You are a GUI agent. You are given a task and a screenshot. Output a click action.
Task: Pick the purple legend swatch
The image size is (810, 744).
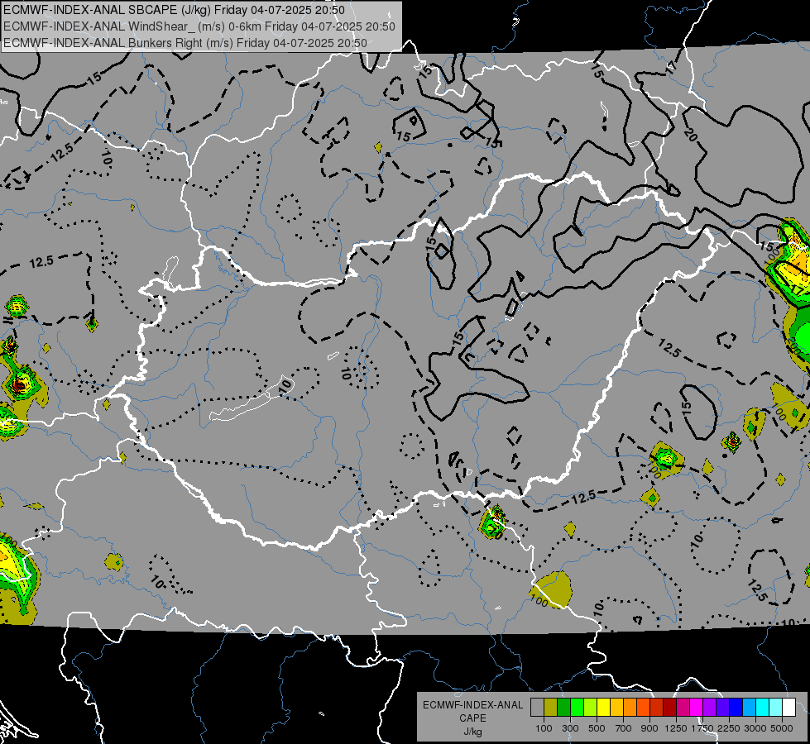pyautogui.click(x=709, y=707)
